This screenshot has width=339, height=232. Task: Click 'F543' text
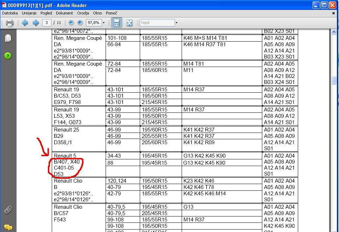pos(60,219)
